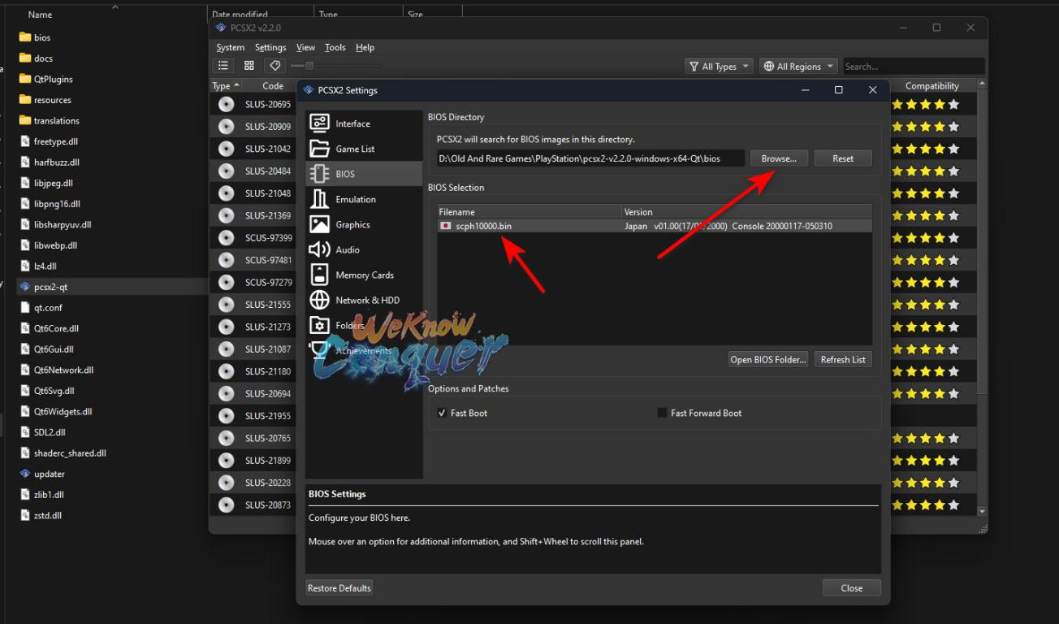Disable the Fast Boot checkbox

(x=443, y=413)
